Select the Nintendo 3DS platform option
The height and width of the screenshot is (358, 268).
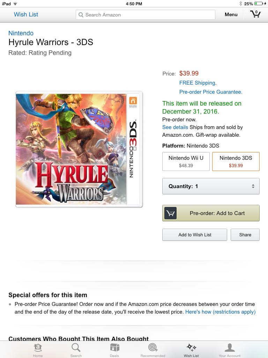pos(236,162)
